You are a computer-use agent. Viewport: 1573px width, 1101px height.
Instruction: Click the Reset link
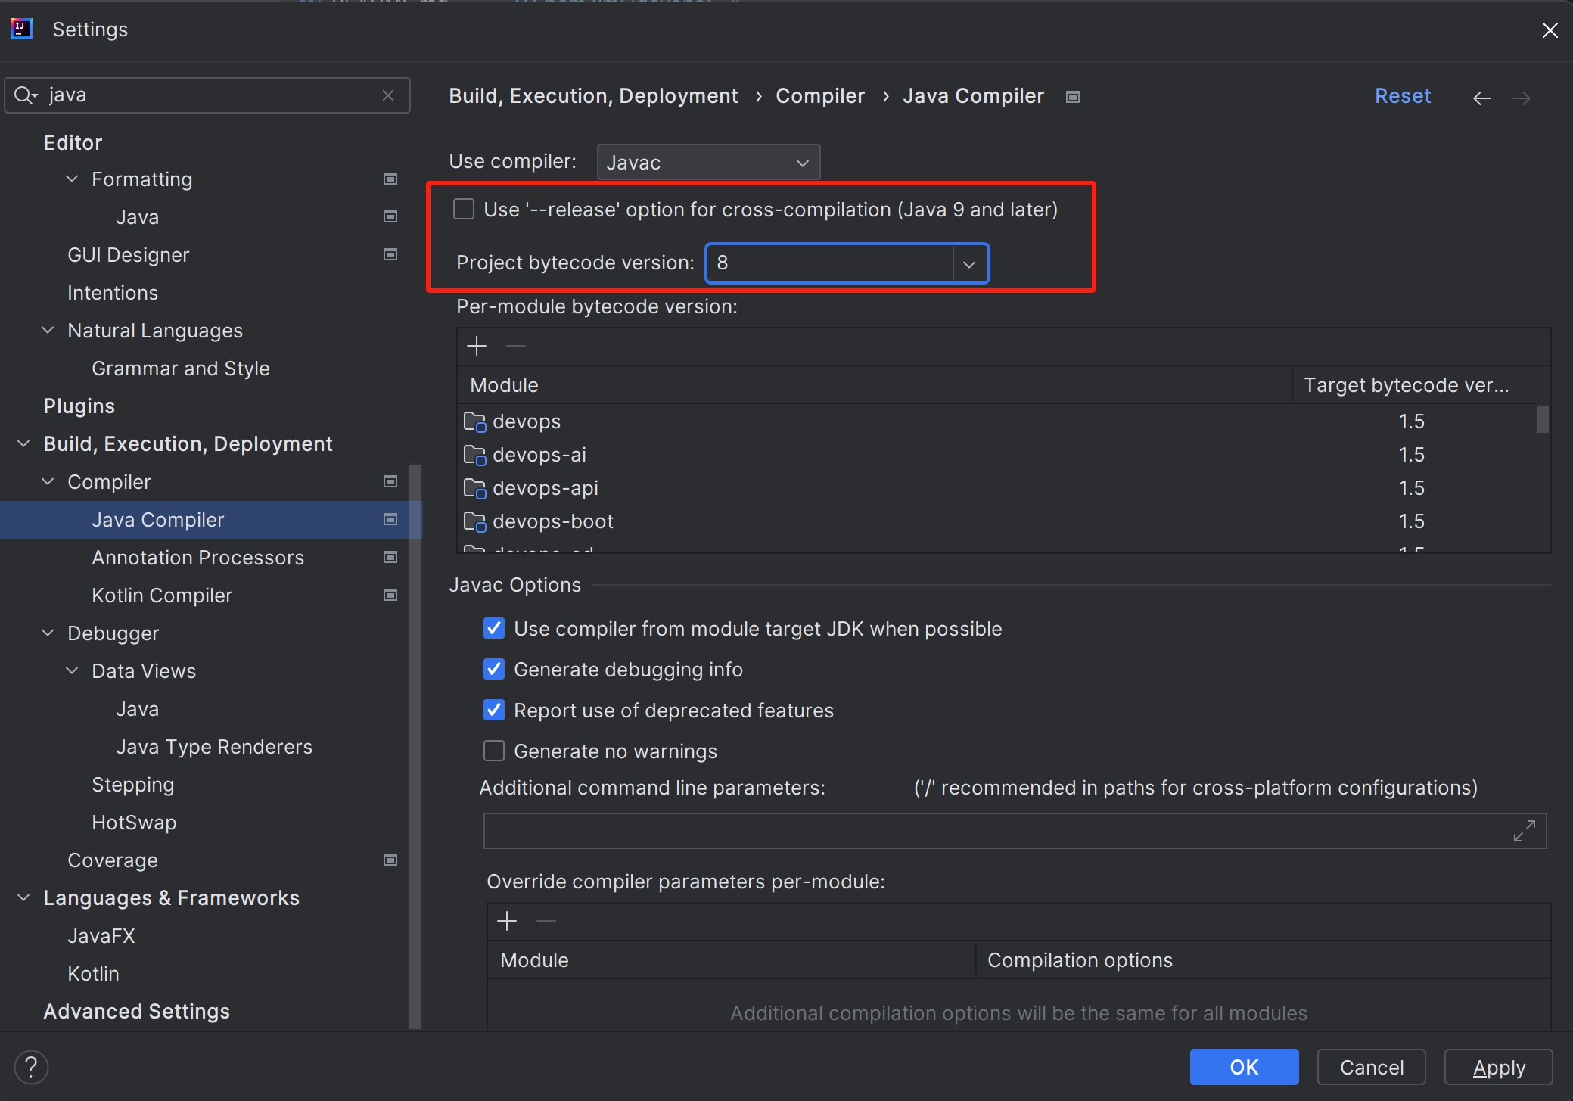coord(1402,96)
